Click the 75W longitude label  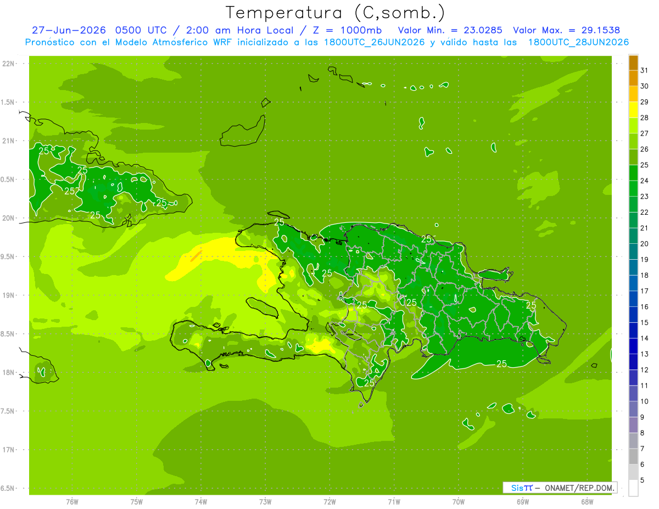pyautogui.click(x=137, y=501)
